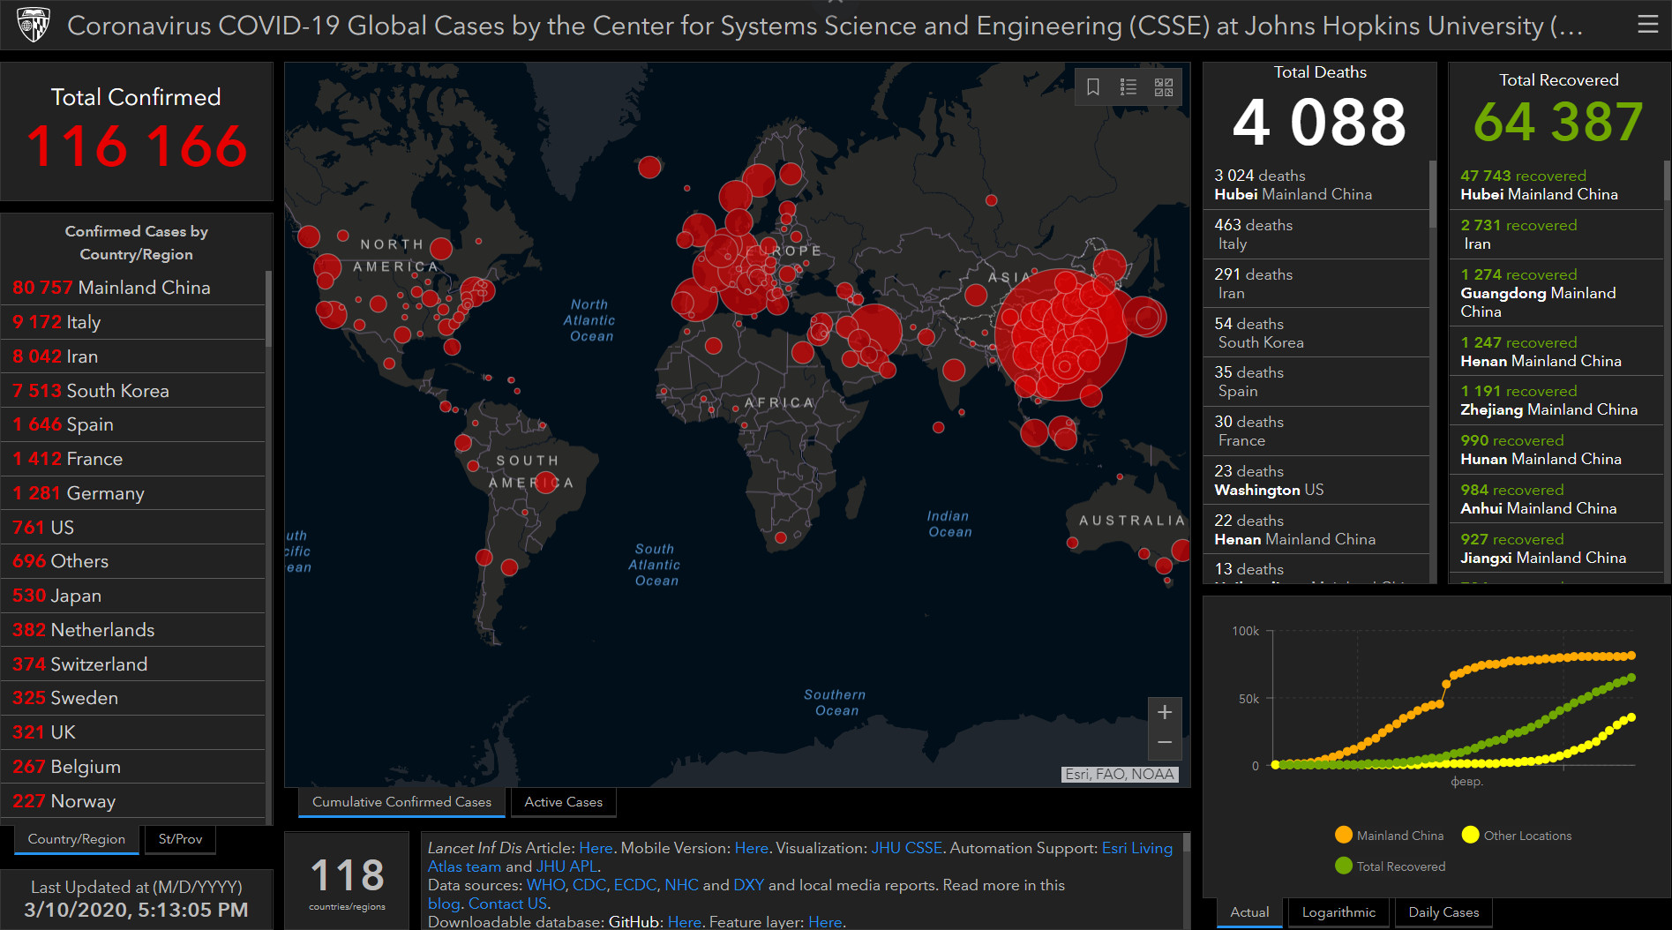The image size is (1672, 930).
Task: Click the Johns Hopkins shield logo
Action: [34, 25]
